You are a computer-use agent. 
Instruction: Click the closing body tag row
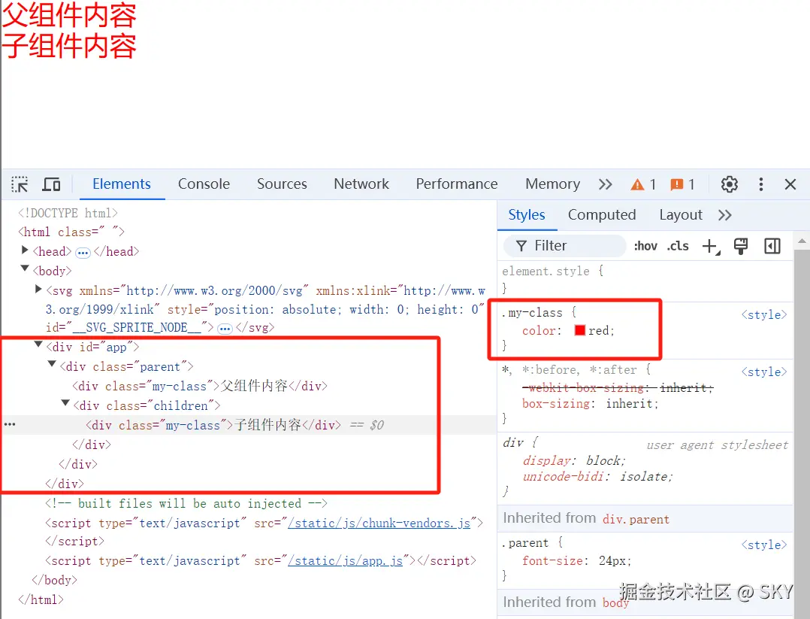[x=54, y=580]
